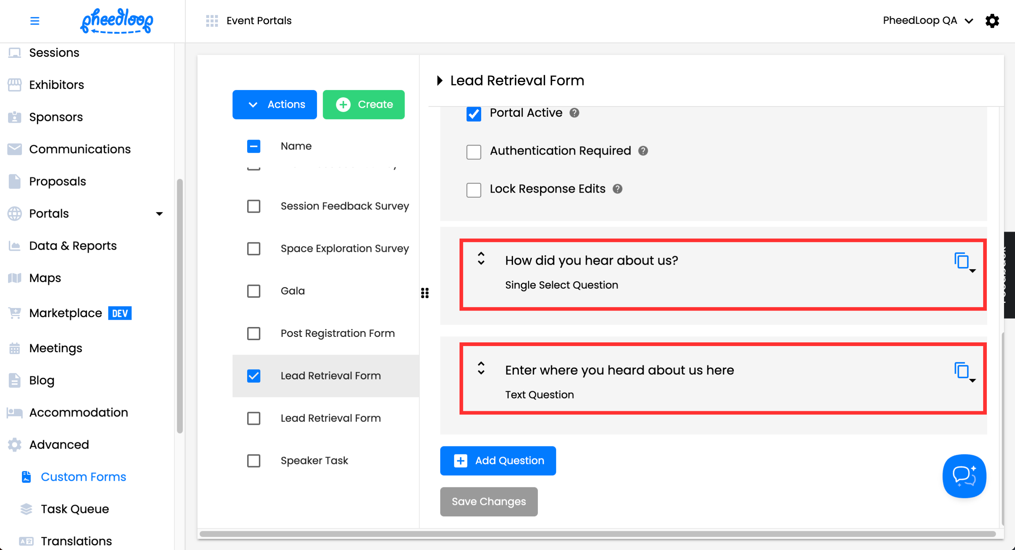The height and width of the screenshot is (550, 1015).
Task: Click Portal Active help question icon
Action: click(574, 113)
